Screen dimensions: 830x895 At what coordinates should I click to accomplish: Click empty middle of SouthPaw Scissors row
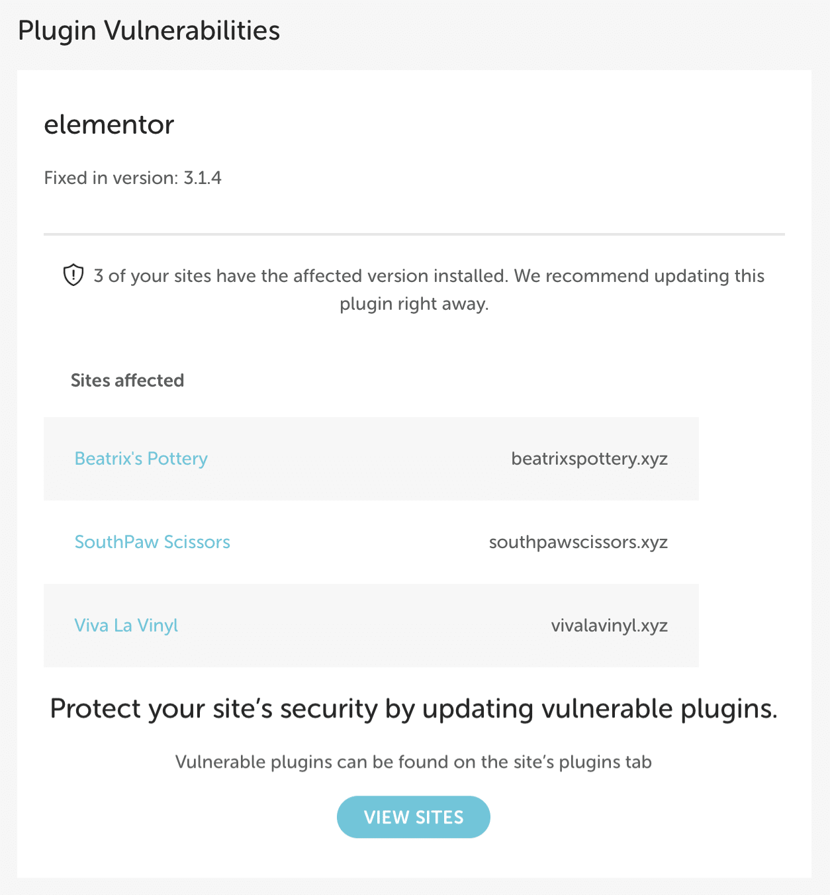point(357,542)
